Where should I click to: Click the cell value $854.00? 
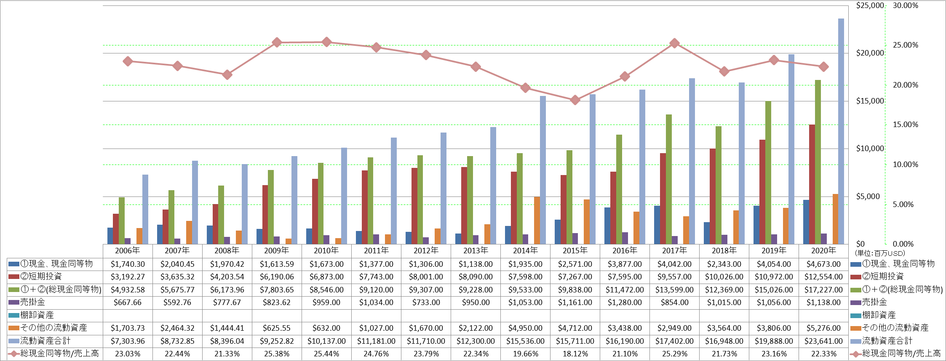point(674,303)
